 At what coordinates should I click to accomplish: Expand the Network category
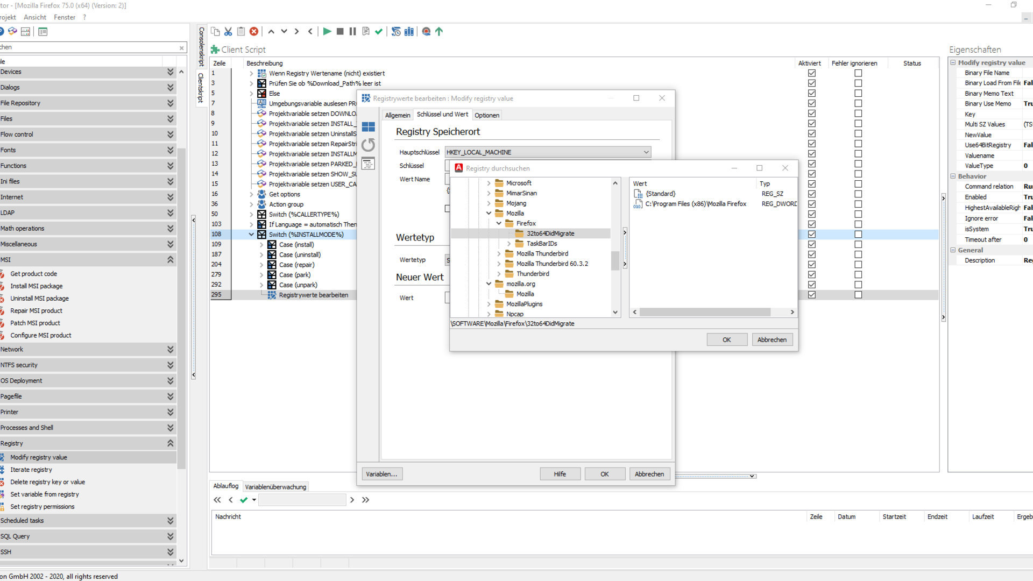[170, 350]
